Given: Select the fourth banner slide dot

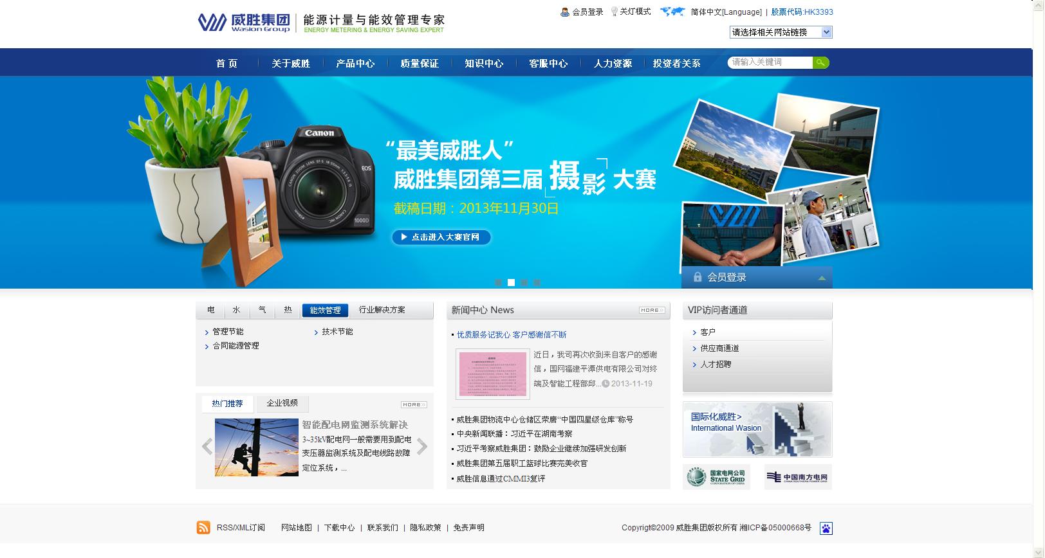Looking at the screenshot, I should 537,282.
